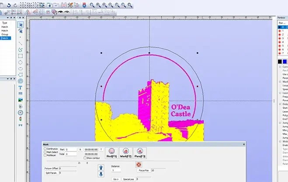Open the lower left panel dropdown arrow

8,79
